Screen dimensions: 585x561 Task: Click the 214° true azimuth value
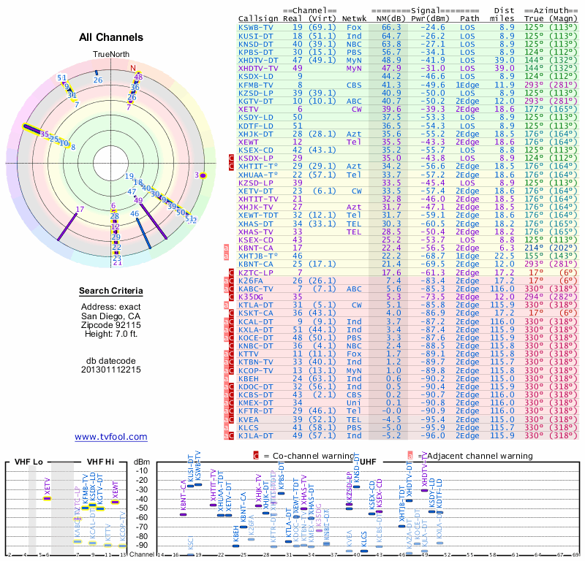[x=534, y=248]
